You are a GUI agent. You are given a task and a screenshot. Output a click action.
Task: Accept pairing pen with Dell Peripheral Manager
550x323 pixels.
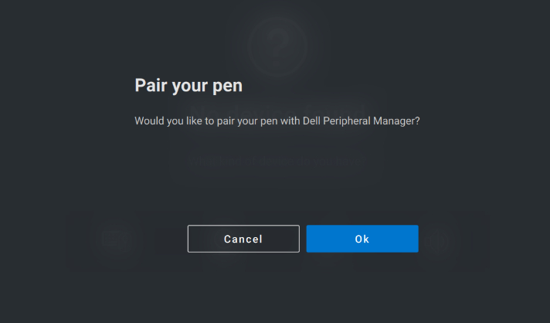click(362, 239)
